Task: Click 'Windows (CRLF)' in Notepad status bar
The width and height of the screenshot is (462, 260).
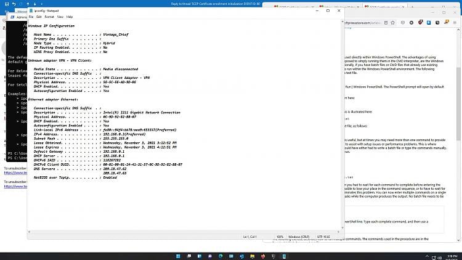Action: (x=299, y=237)
